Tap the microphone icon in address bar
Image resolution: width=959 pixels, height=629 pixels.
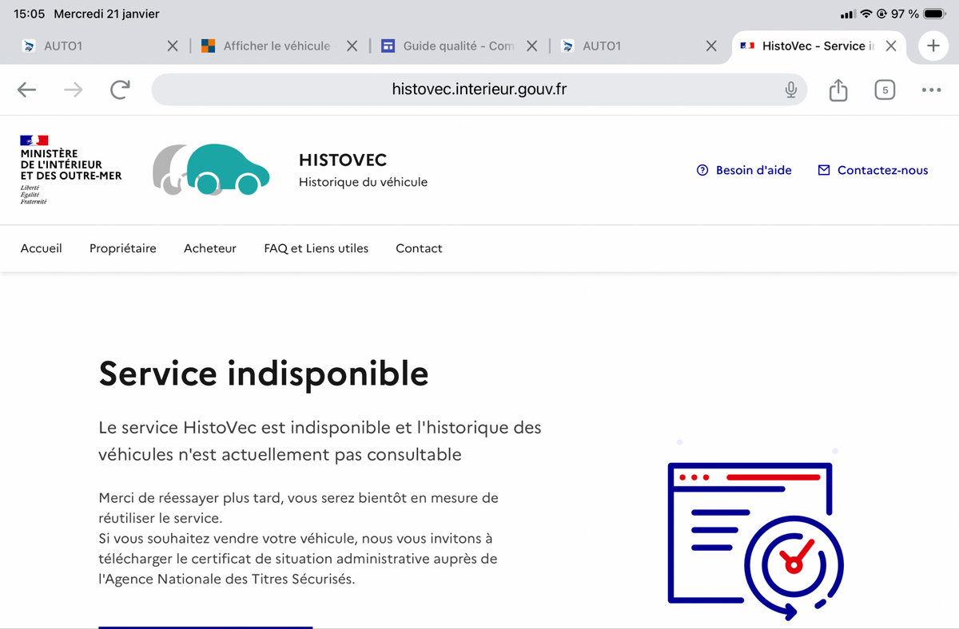point(790,90)
